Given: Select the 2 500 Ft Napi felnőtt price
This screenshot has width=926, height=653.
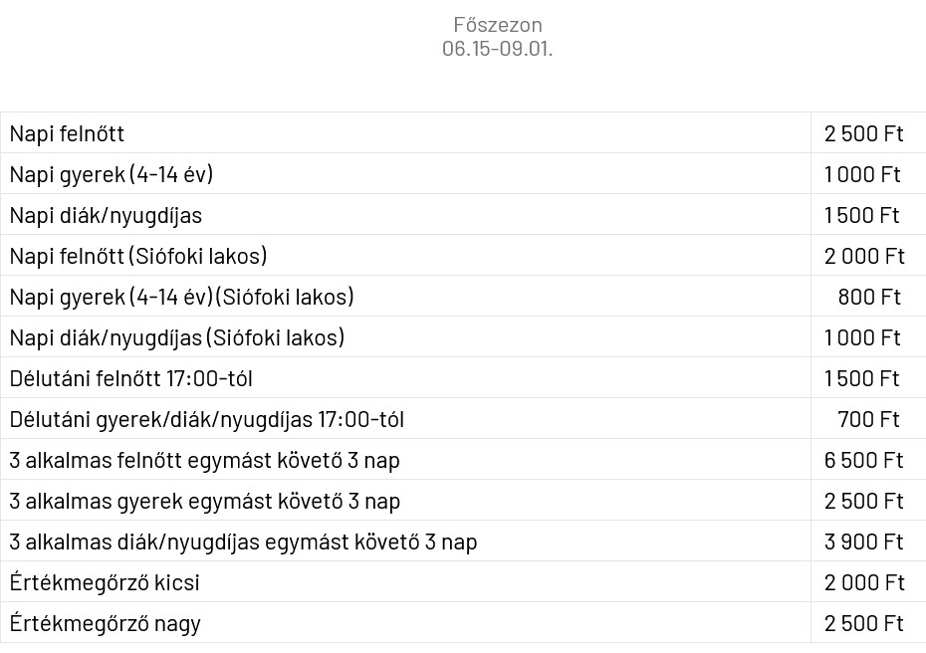Looking at the screenshot, I should tap(863, 133).
